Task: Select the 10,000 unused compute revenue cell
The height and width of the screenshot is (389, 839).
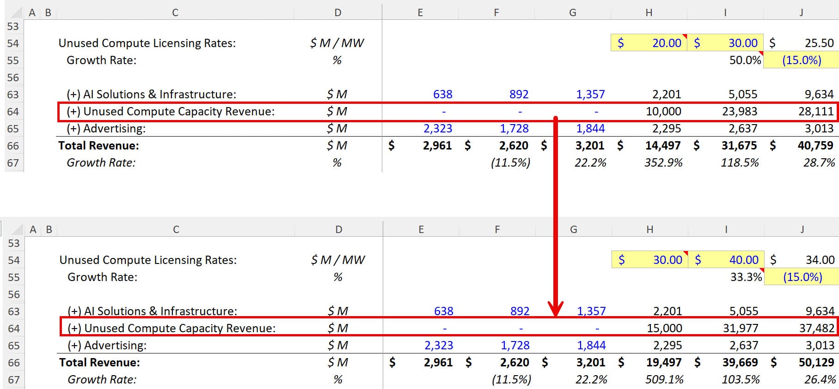Action: tap(649, 111)
